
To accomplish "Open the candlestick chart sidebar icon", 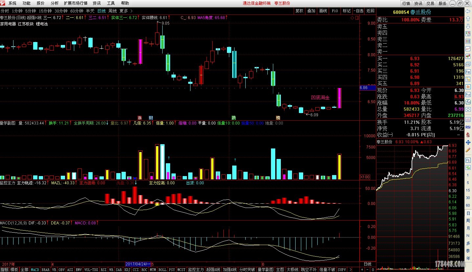I will click(x=468, y=56).
